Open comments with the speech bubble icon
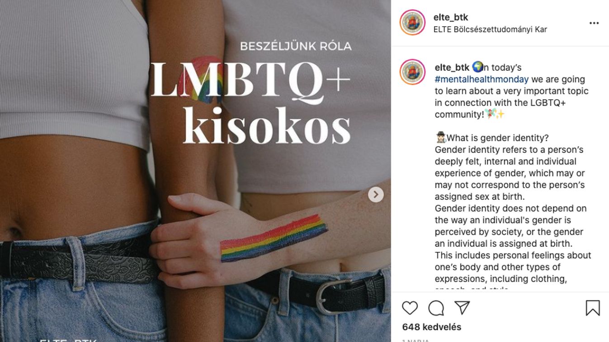This screenshot has height=342, width=609. (x=436, y=308)
